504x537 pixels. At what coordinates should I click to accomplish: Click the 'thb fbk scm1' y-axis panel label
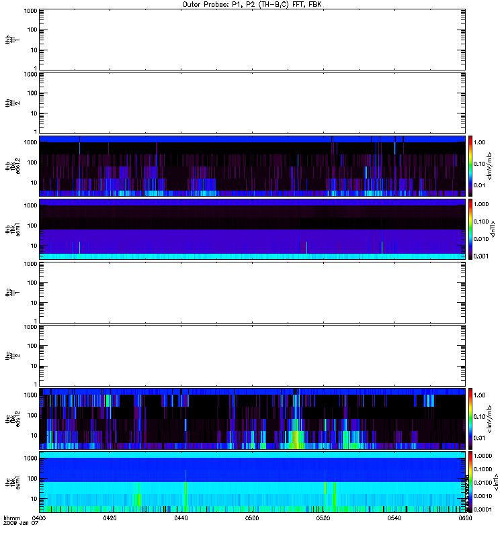13,229
